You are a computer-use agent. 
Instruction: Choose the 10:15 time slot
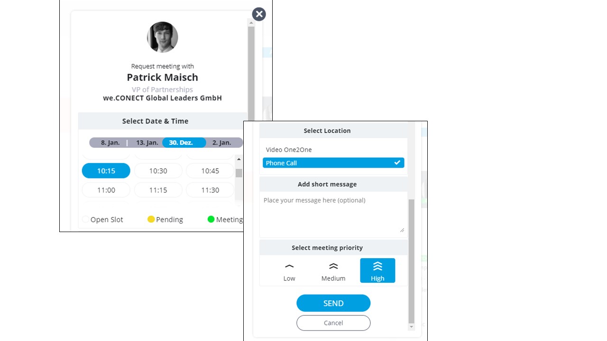pos(106,171)
